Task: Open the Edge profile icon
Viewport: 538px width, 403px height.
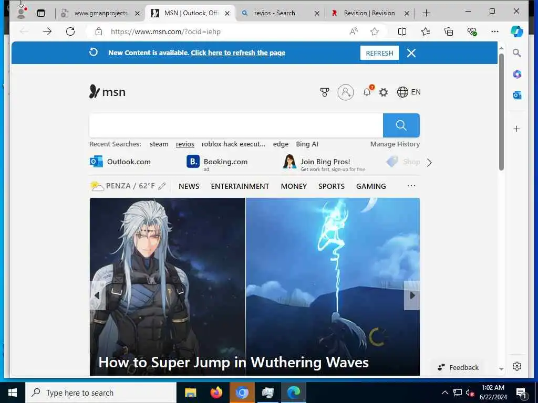Action: click(21, 13)
